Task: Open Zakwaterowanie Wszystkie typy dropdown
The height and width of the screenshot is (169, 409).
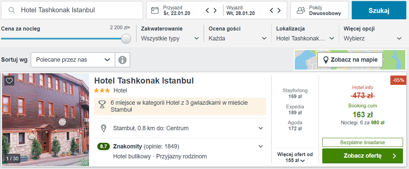Action: point(170,34)
